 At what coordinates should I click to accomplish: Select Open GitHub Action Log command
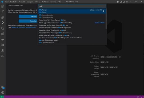[72, 33]
